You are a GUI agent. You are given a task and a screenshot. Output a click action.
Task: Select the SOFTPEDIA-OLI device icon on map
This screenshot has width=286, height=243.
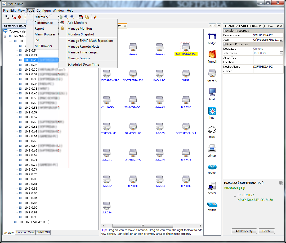click(x=186, y=126)
